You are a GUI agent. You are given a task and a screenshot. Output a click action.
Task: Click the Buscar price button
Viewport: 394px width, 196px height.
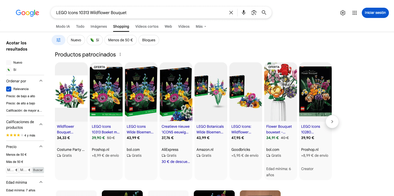tap(38, 170)
